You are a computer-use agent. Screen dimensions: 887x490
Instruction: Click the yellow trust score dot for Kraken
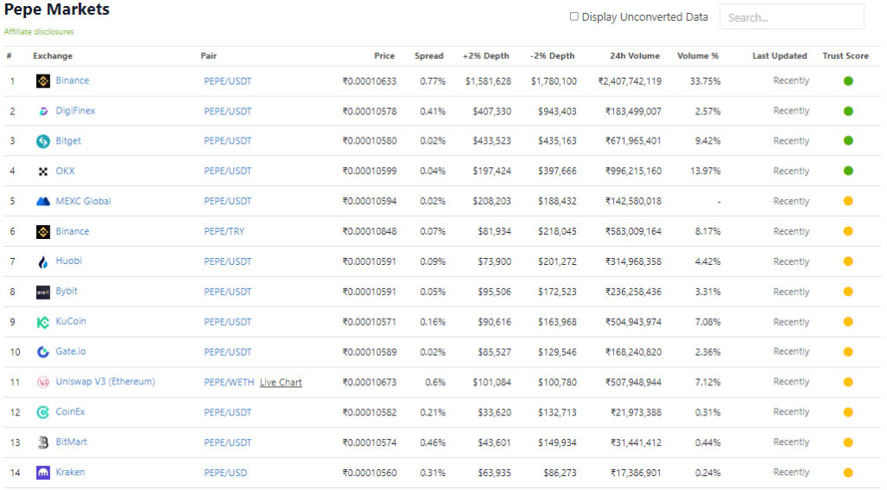click(x=848, y=473)
